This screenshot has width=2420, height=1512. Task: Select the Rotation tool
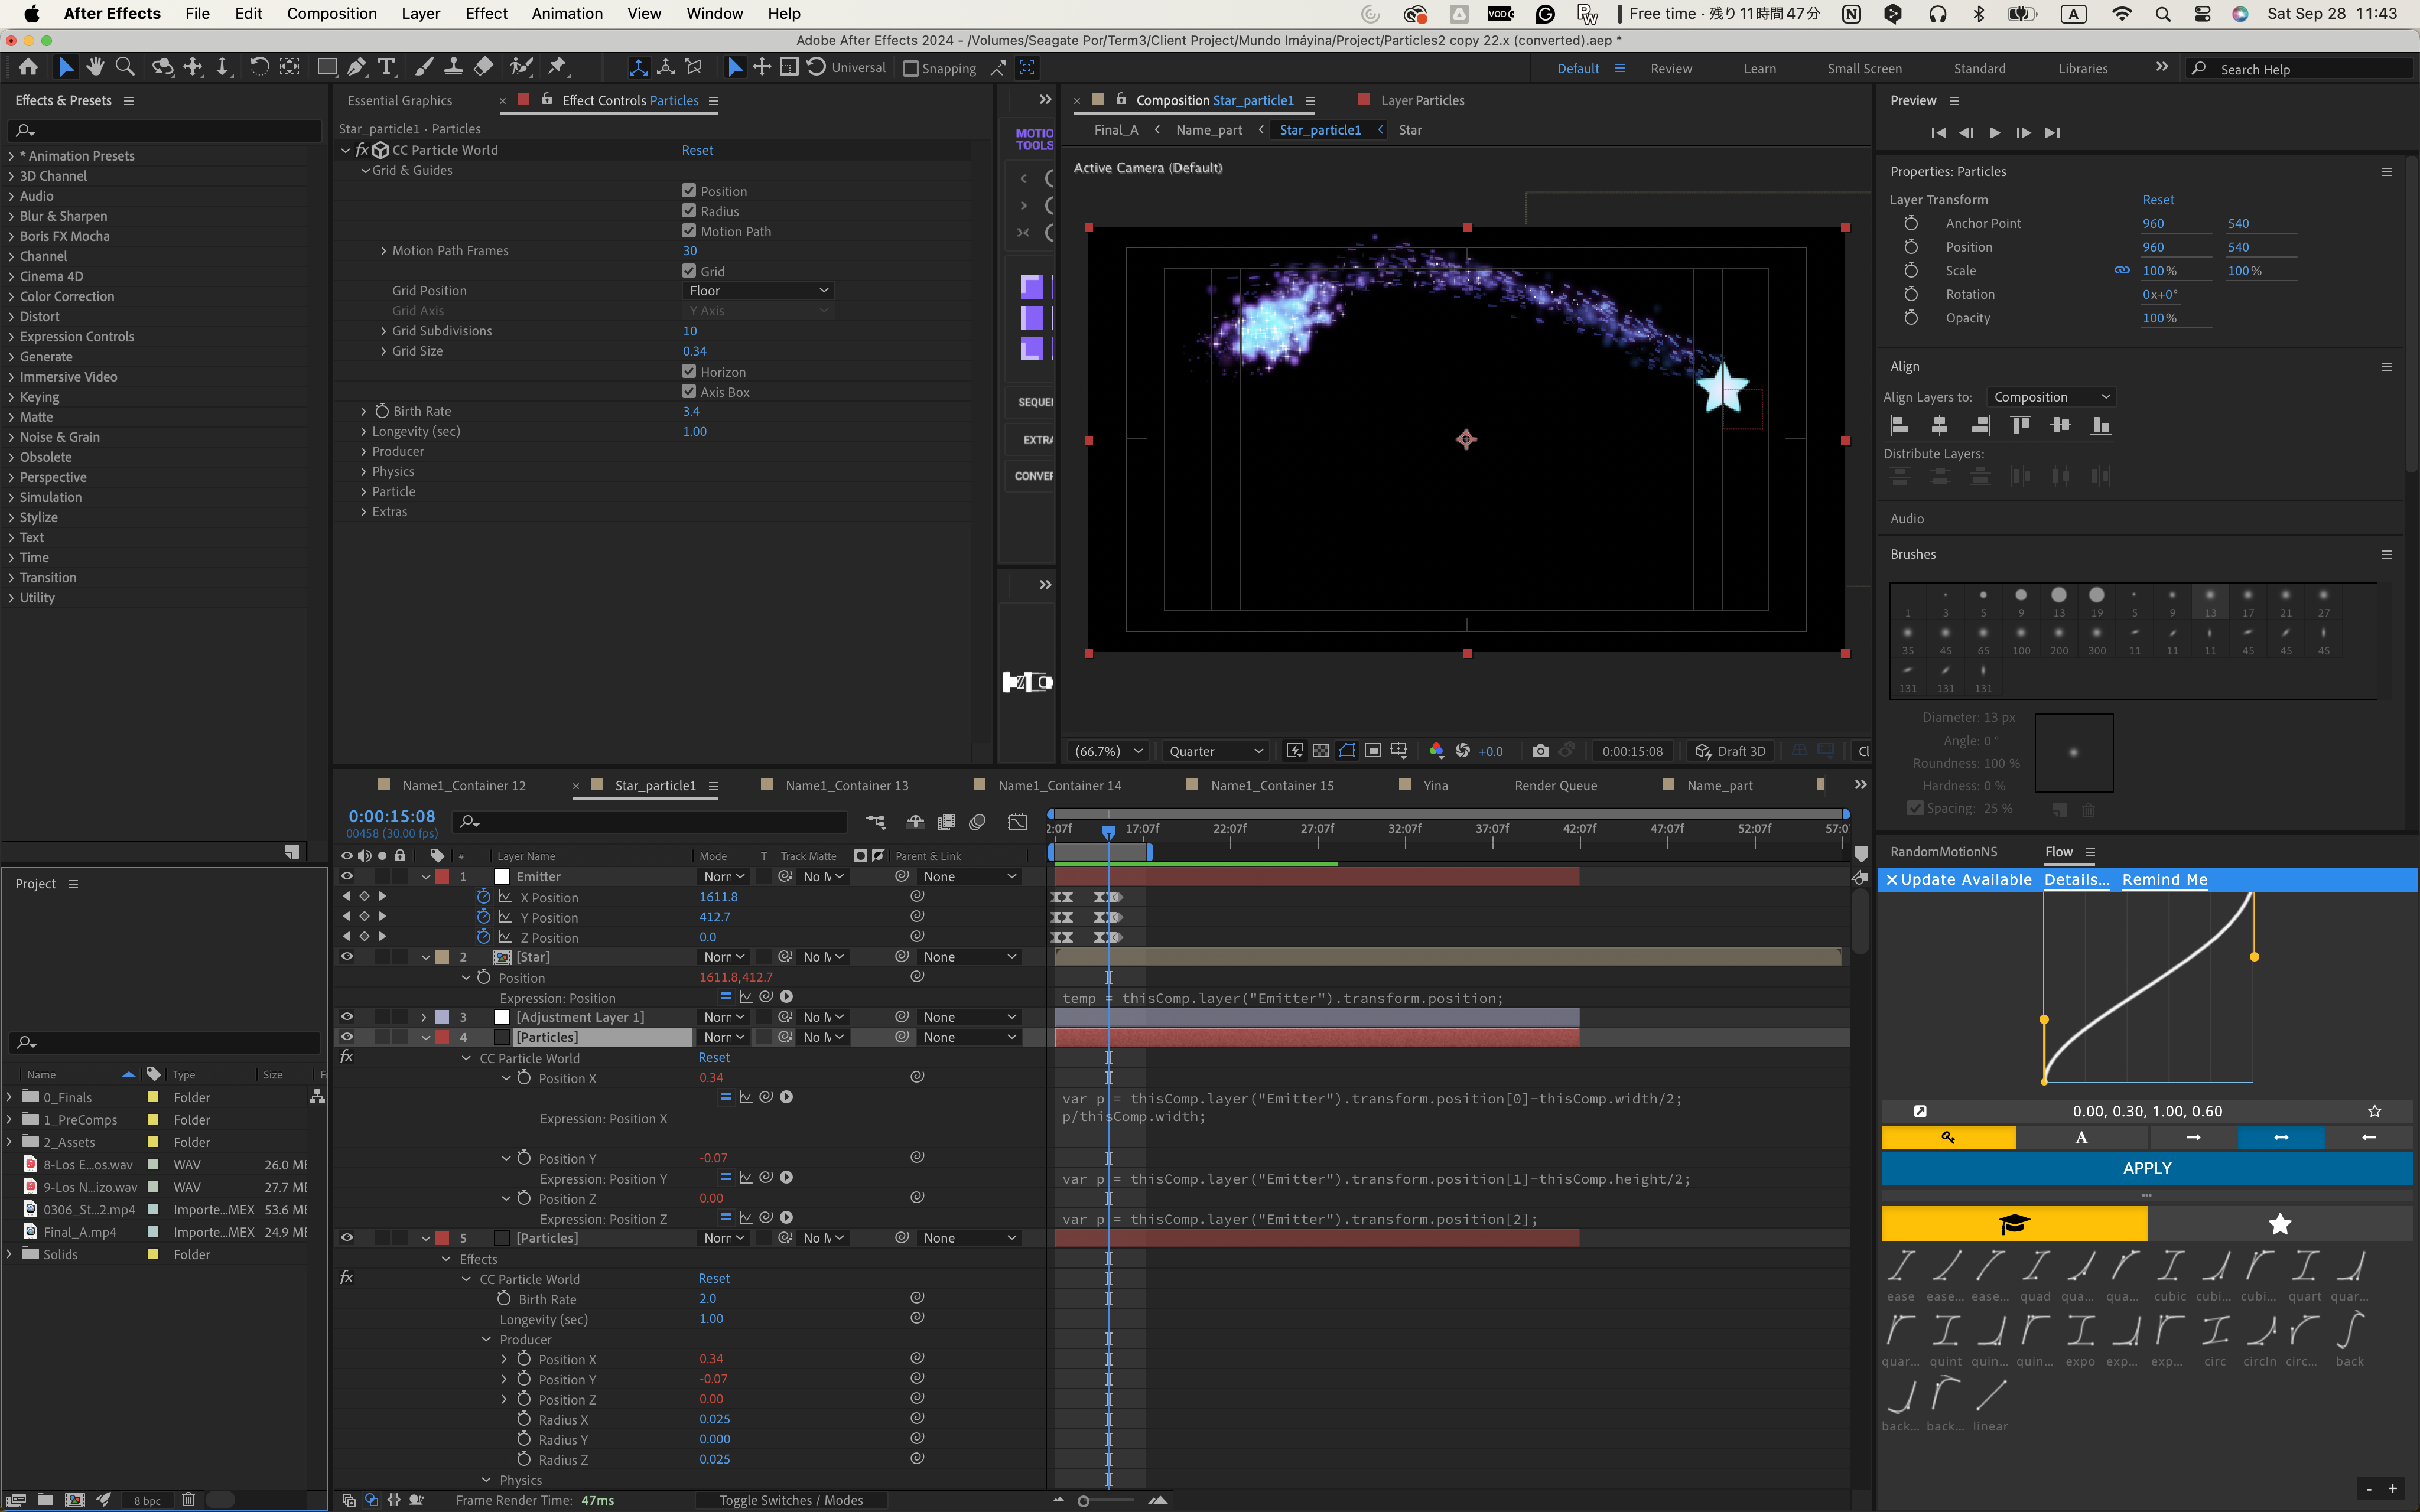click(259, 67)
